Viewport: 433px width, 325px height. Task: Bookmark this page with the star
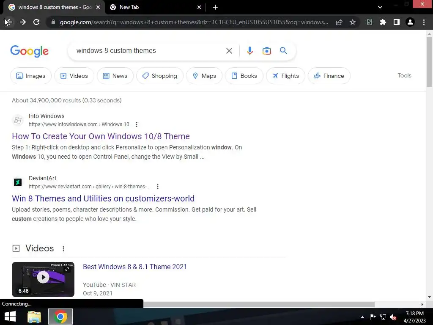[353, 22]
